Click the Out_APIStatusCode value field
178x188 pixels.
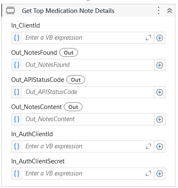pos(83,92)
